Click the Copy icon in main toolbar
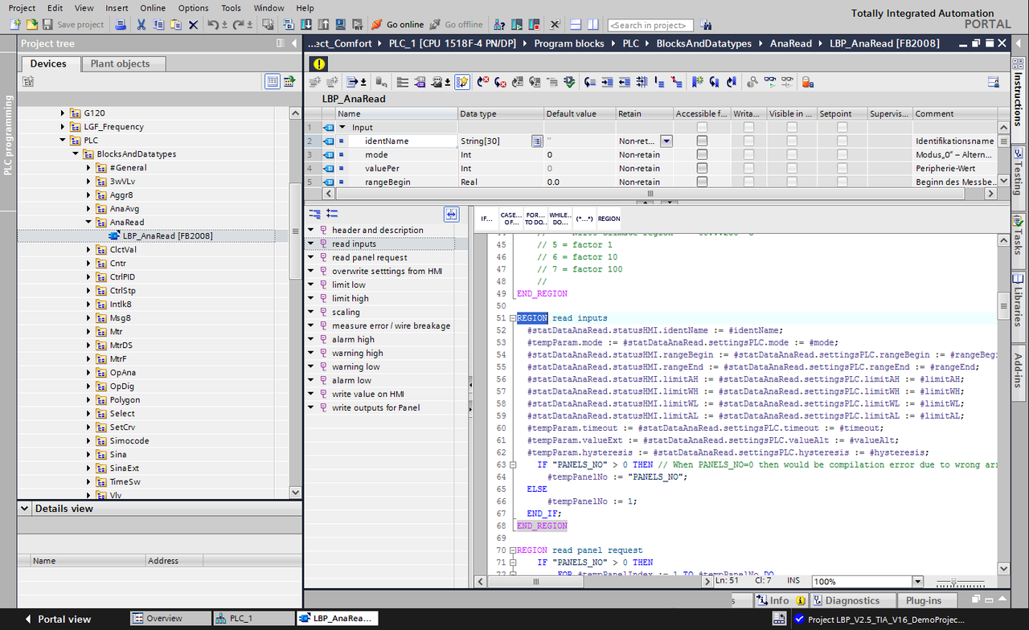Screen dimensions: 1029x630 158,25
